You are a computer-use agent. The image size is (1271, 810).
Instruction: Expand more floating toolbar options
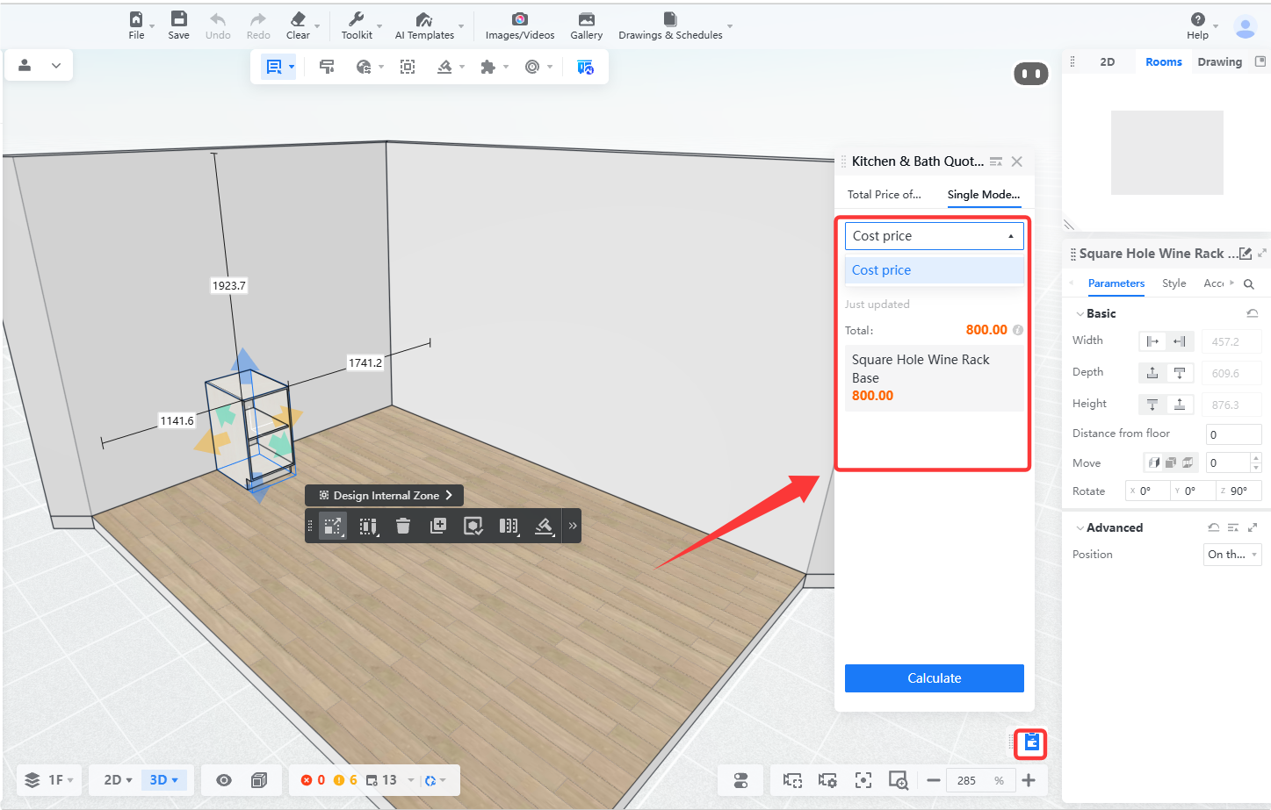point(573,526)
